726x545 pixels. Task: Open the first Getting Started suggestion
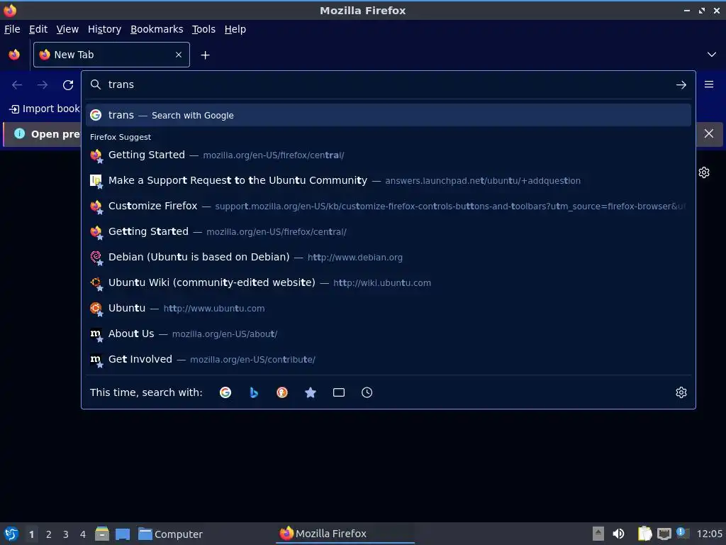(388, 155)
